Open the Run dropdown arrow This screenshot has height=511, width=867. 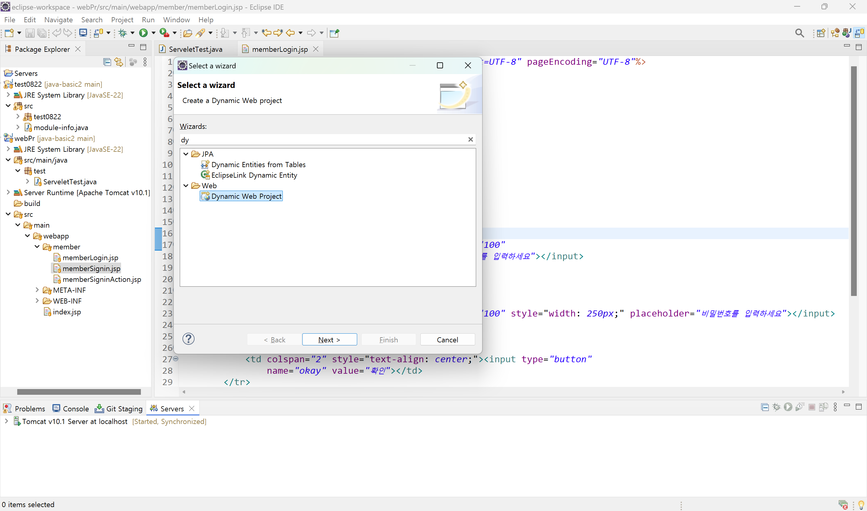point(154,33)
